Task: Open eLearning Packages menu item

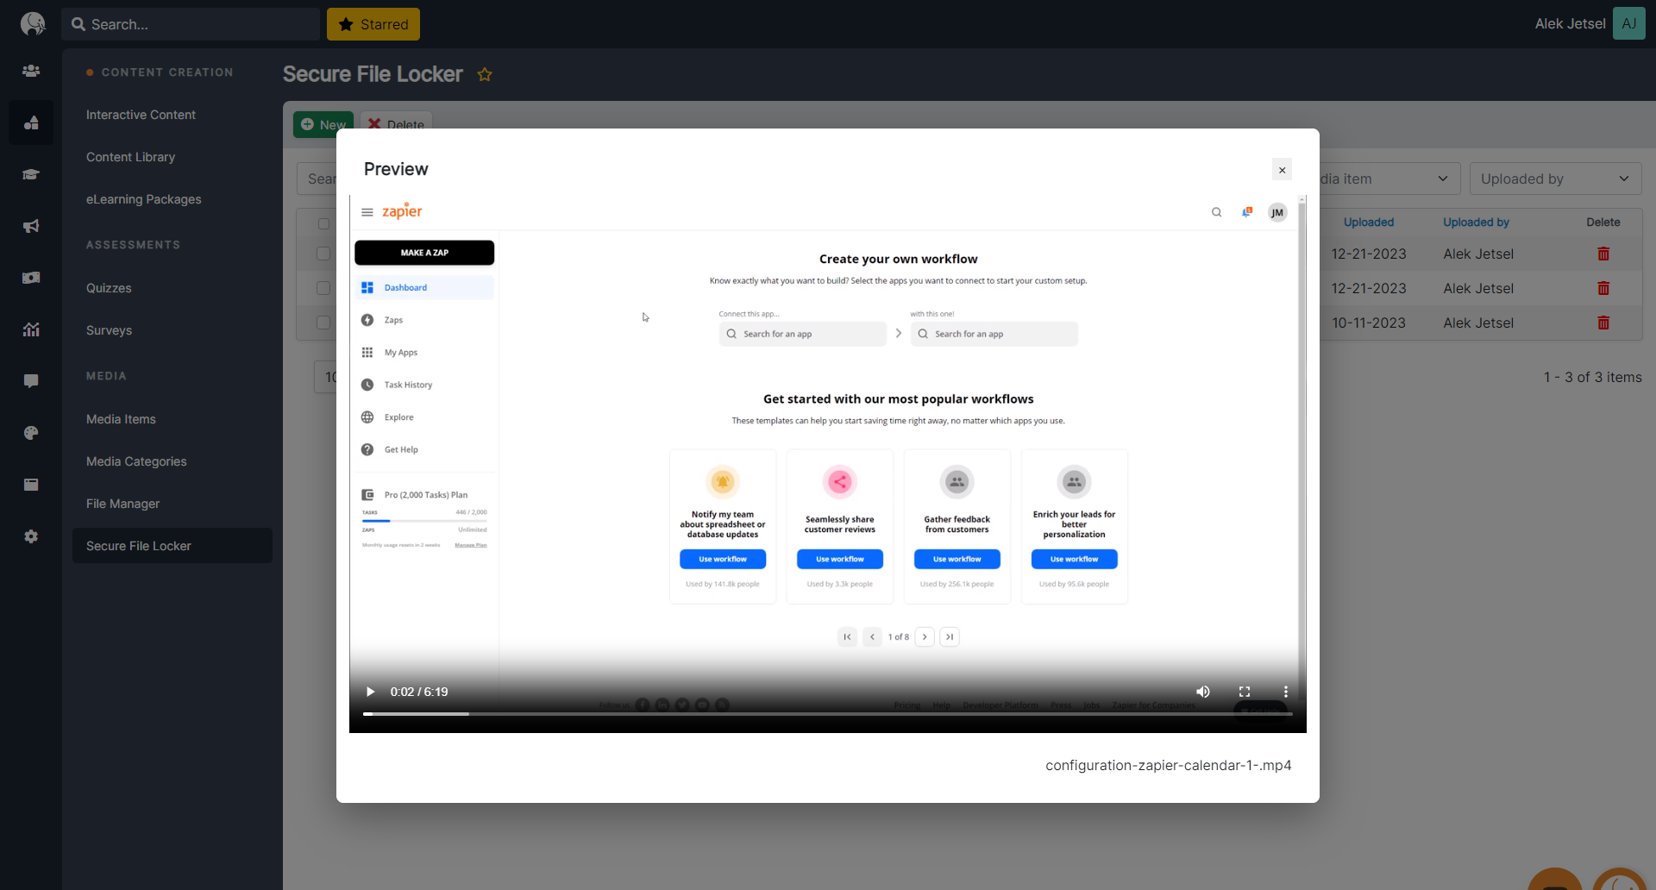Action: tap(143, 199)
